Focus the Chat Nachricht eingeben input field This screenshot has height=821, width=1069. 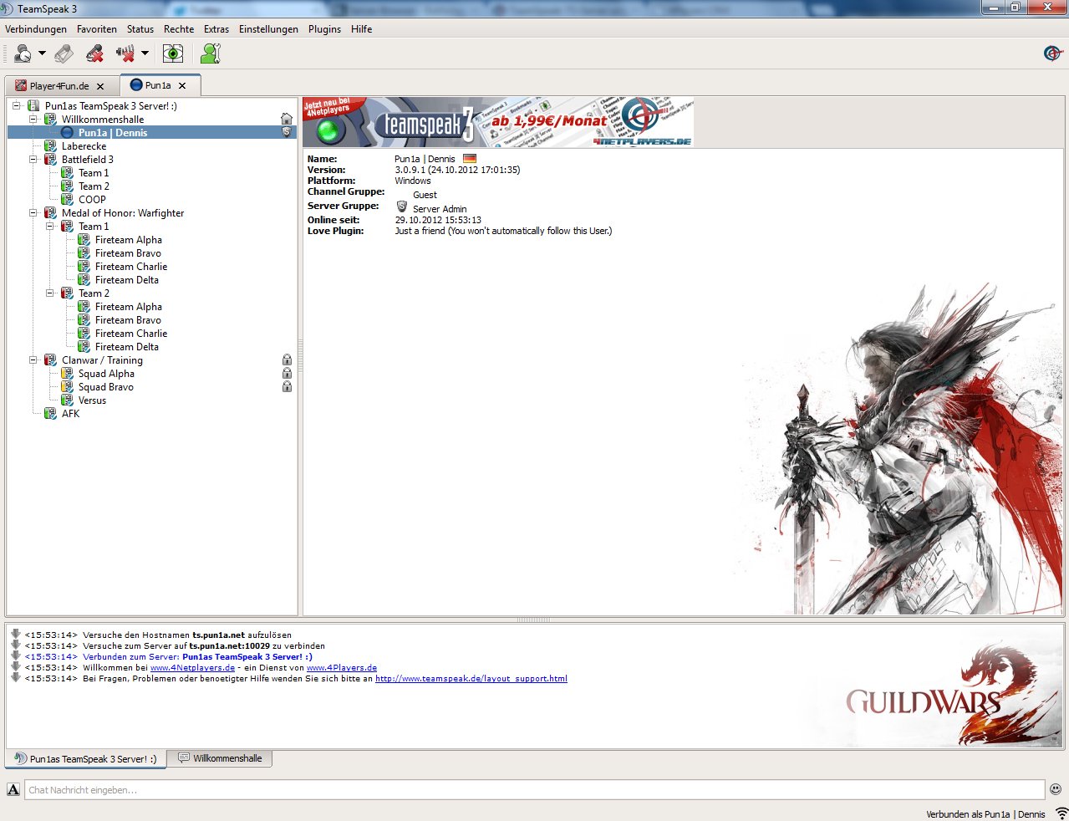[535, 789]
